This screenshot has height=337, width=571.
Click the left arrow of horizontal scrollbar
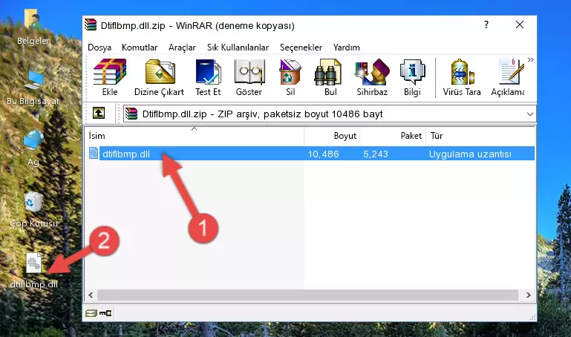91,295
